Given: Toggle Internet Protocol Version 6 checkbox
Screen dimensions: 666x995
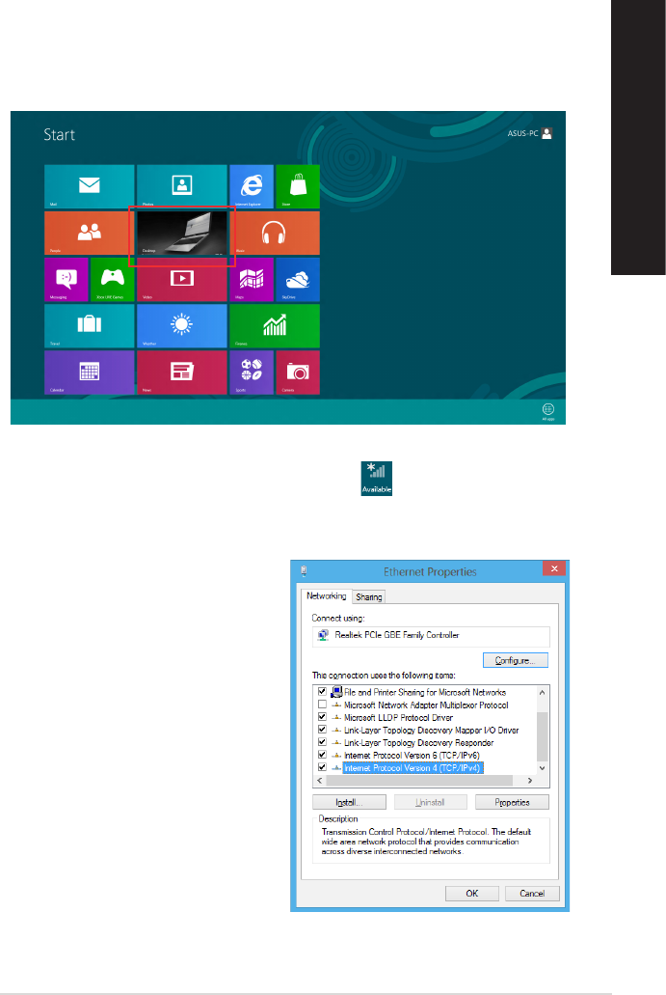Looking at the screenshot, I should pyautogui.click(x=323, y=755).
